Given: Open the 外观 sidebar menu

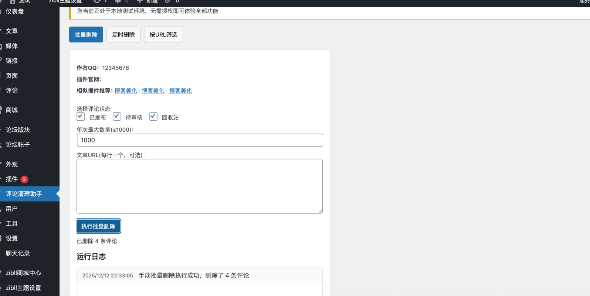Looking at the screenshot, I should pyautogui.click(x=30, y=164).
